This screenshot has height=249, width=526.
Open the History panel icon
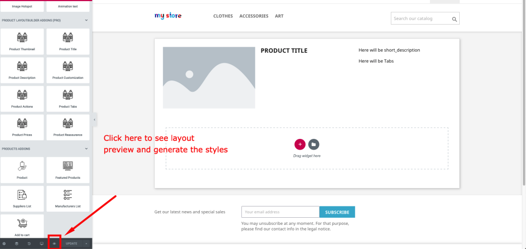click(29, 243)
